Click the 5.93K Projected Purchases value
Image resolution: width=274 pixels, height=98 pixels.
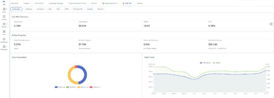pyautogui.click(x=146, y=44)
